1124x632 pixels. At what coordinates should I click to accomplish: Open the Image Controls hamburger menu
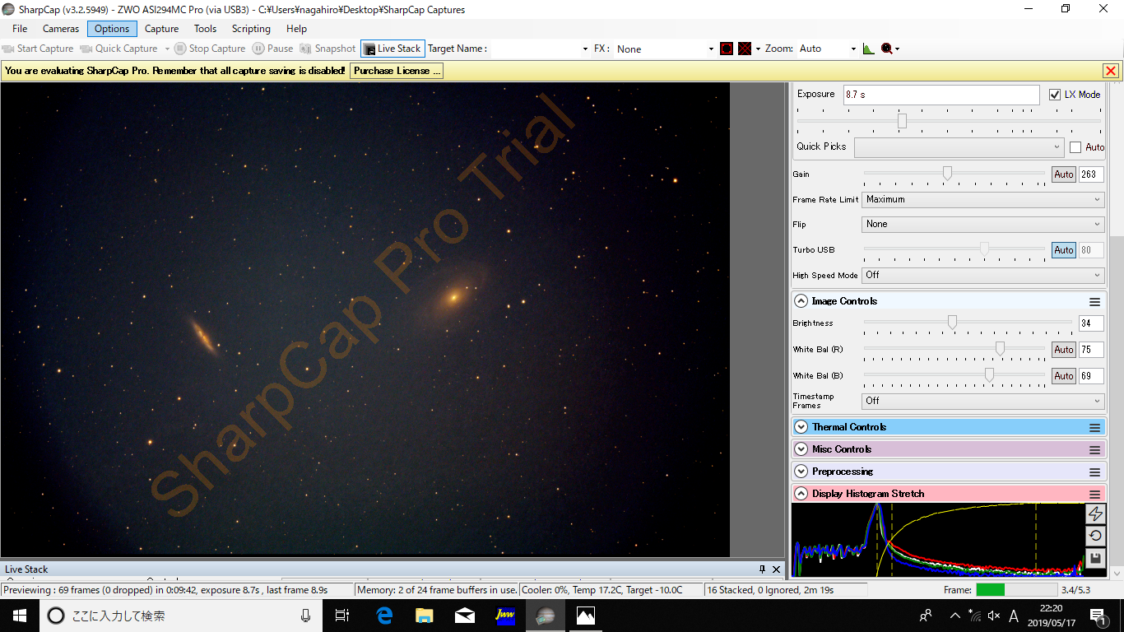pyautogui.click(x=1094, y=301)
